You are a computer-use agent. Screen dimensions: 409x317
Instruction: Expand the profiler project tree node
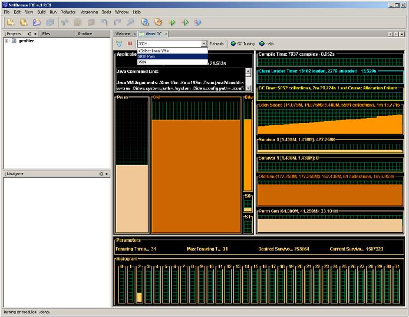6,41
